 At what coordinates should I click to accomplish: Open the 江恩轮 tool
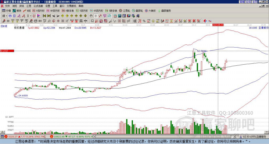click(x=125, y=11)
